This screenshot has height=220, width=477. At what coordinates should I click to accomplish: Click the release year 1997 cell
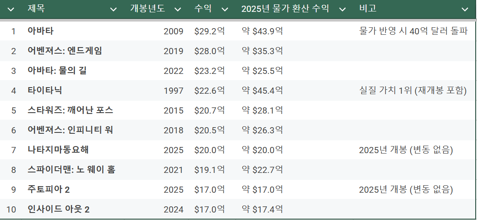(x=173, y=91)
